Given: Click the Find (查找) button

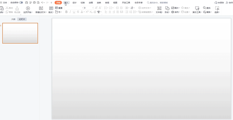Looking at the screenshot, I should 207,8.
